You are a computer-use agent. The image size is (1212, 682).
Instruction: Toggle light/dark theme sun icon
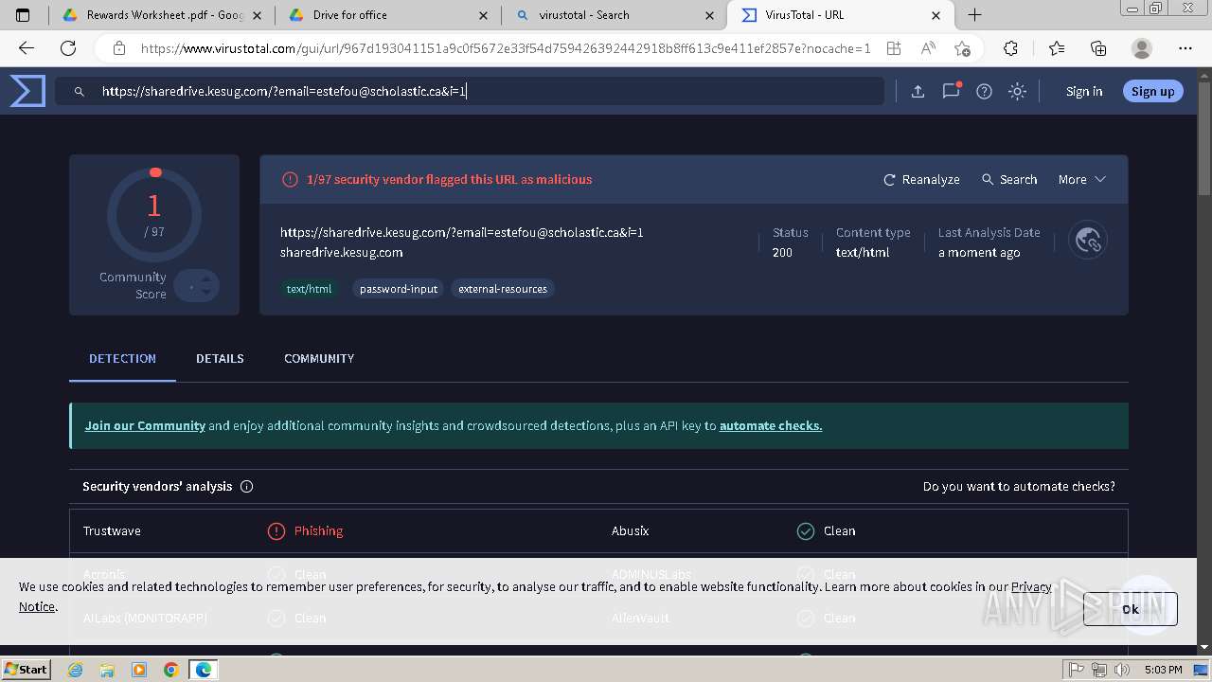point(1017,91)
